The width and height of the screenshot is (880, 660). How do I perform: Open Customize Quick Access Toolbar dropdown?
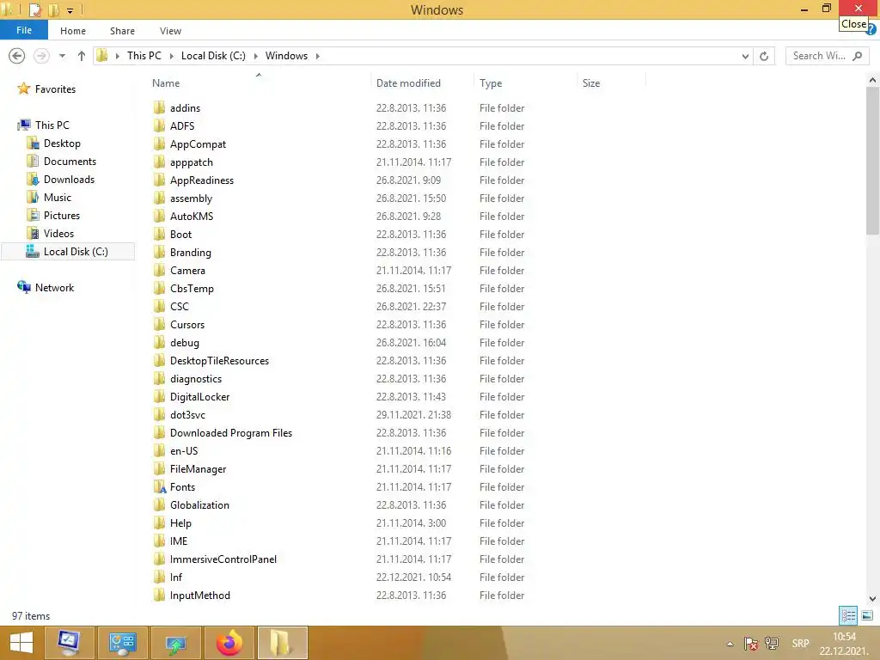point(70,10)
